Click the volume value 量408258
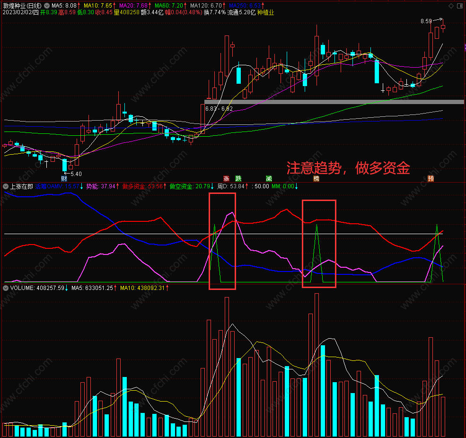Viewport: 466px width, 438px height. click(x=127, y=12)
